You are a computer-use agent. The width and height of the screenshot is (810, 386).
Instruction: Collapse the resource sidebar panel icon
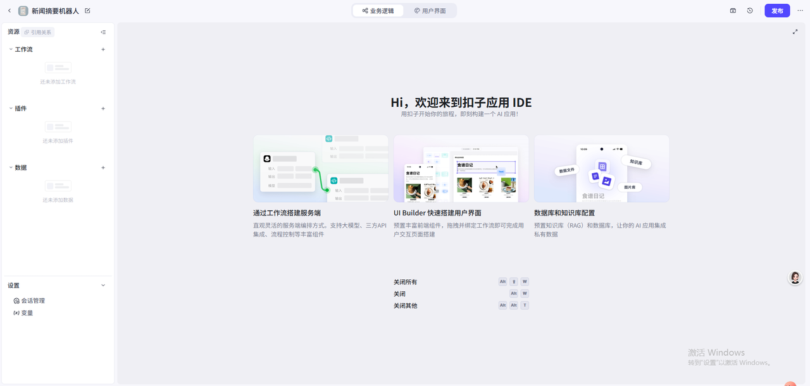pos(103,32)
